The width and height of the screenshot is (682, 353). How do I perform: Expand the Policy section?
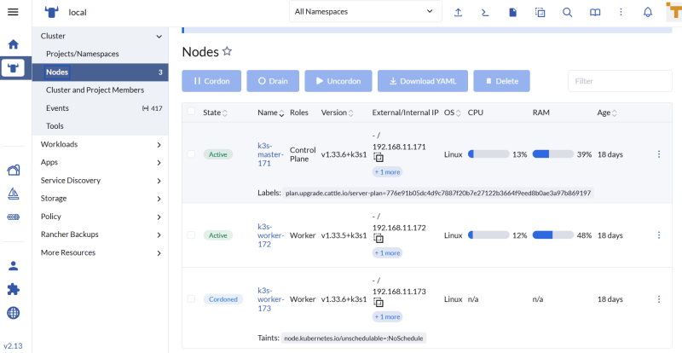coord(159,217)
